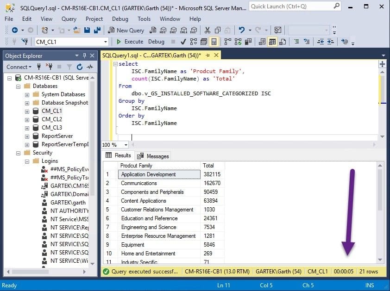Collapse the Security folder node
This screenshot has height=291, width=390.
coord(18,153)
